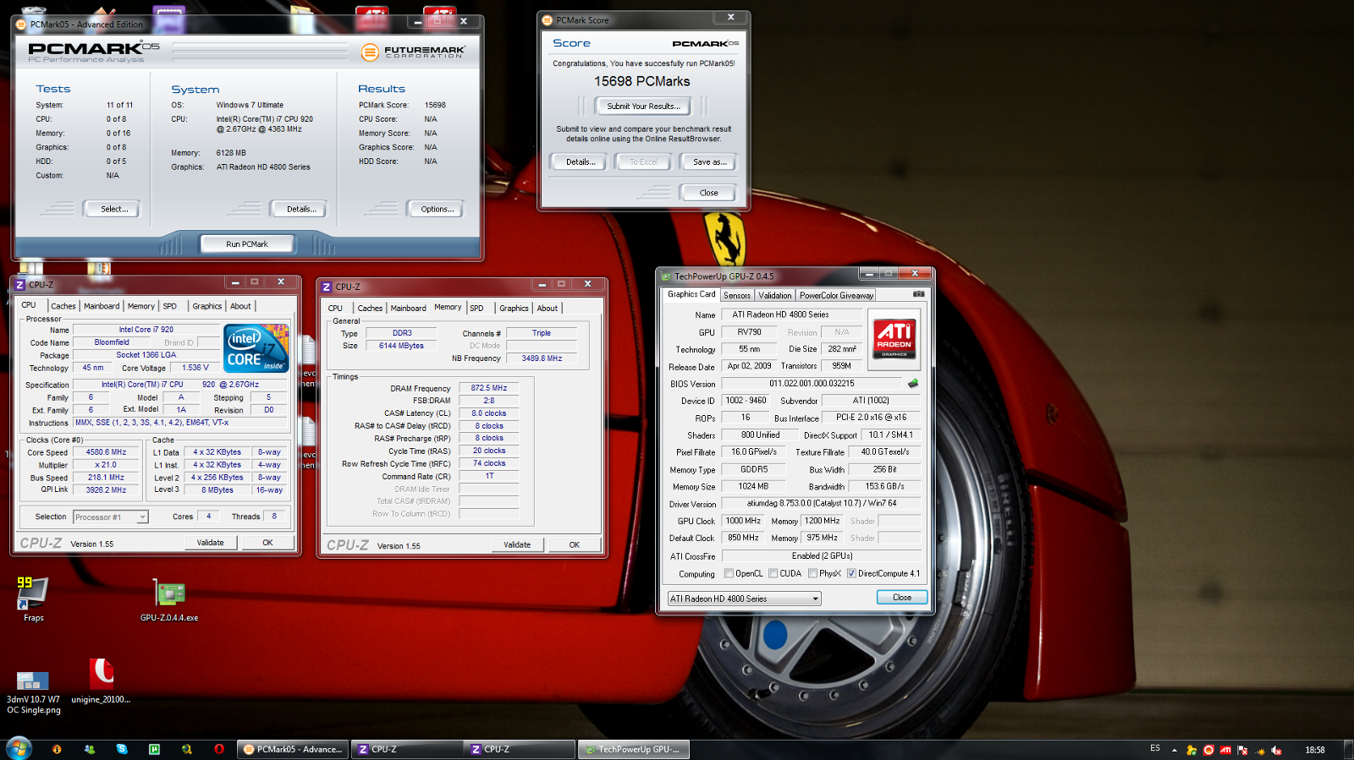This screenshot has height=760, width=1354.
Task: Click the DRAM Frequency 872.5 MHz field
Action: [489, 388]
